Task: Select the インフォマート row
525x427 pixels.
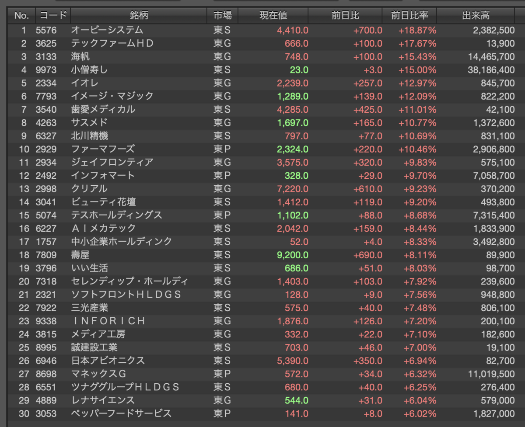Action: pos(262,176)
